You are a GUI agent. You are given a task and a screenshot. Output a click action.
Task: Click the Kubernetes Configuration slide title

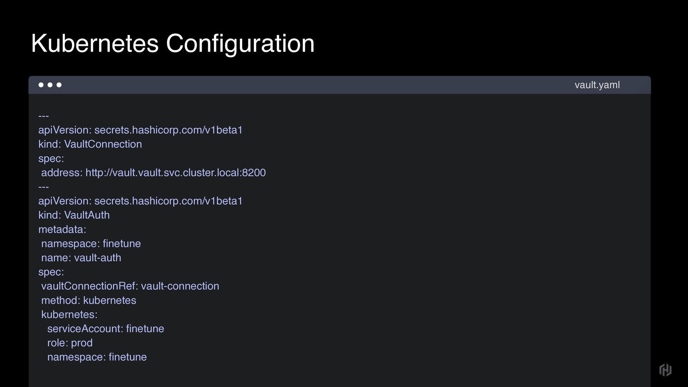point(172,43)
